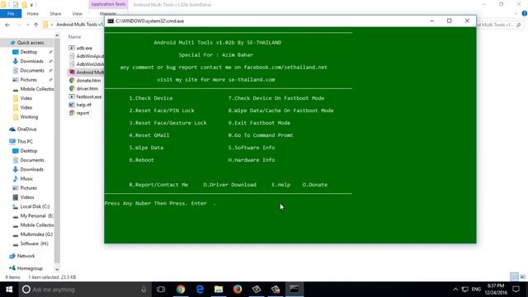
Task: Click navigation pane scrollbar down arrow
Action: pyautogui.click(x=57, y=269)
